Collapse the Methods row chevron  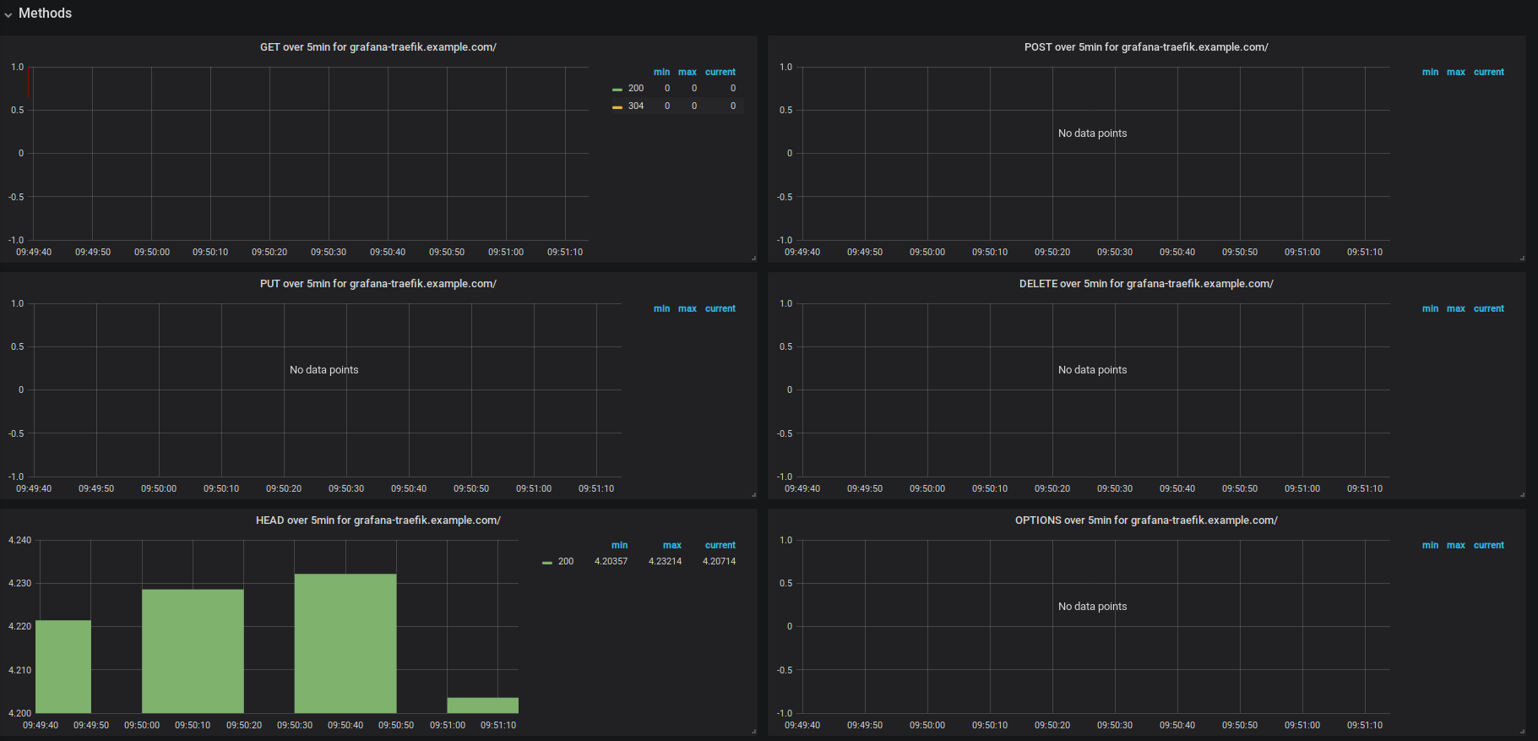(x=8, y=14)
